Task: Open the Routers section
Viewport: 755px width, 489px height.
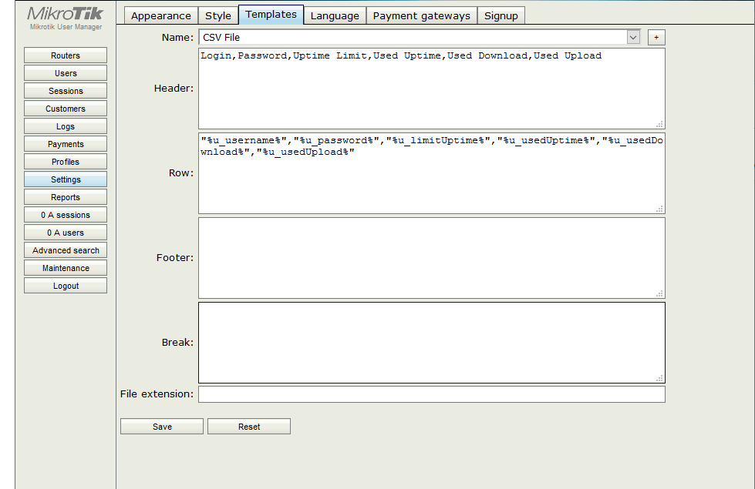Action: coord(66,55)
